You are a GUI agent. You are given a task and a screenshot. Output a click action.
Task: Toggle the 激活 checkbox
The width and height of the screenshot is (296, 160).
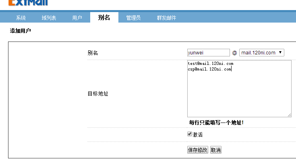190,134
